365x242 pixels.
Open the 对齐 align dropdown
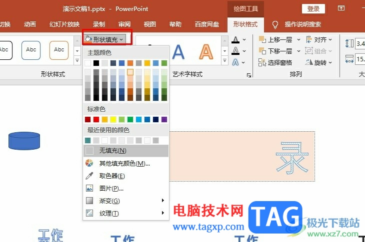click(x=319, y=40)
